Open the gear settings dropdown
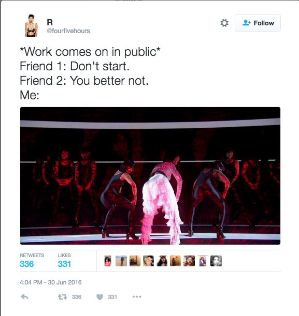 [224, 23]
